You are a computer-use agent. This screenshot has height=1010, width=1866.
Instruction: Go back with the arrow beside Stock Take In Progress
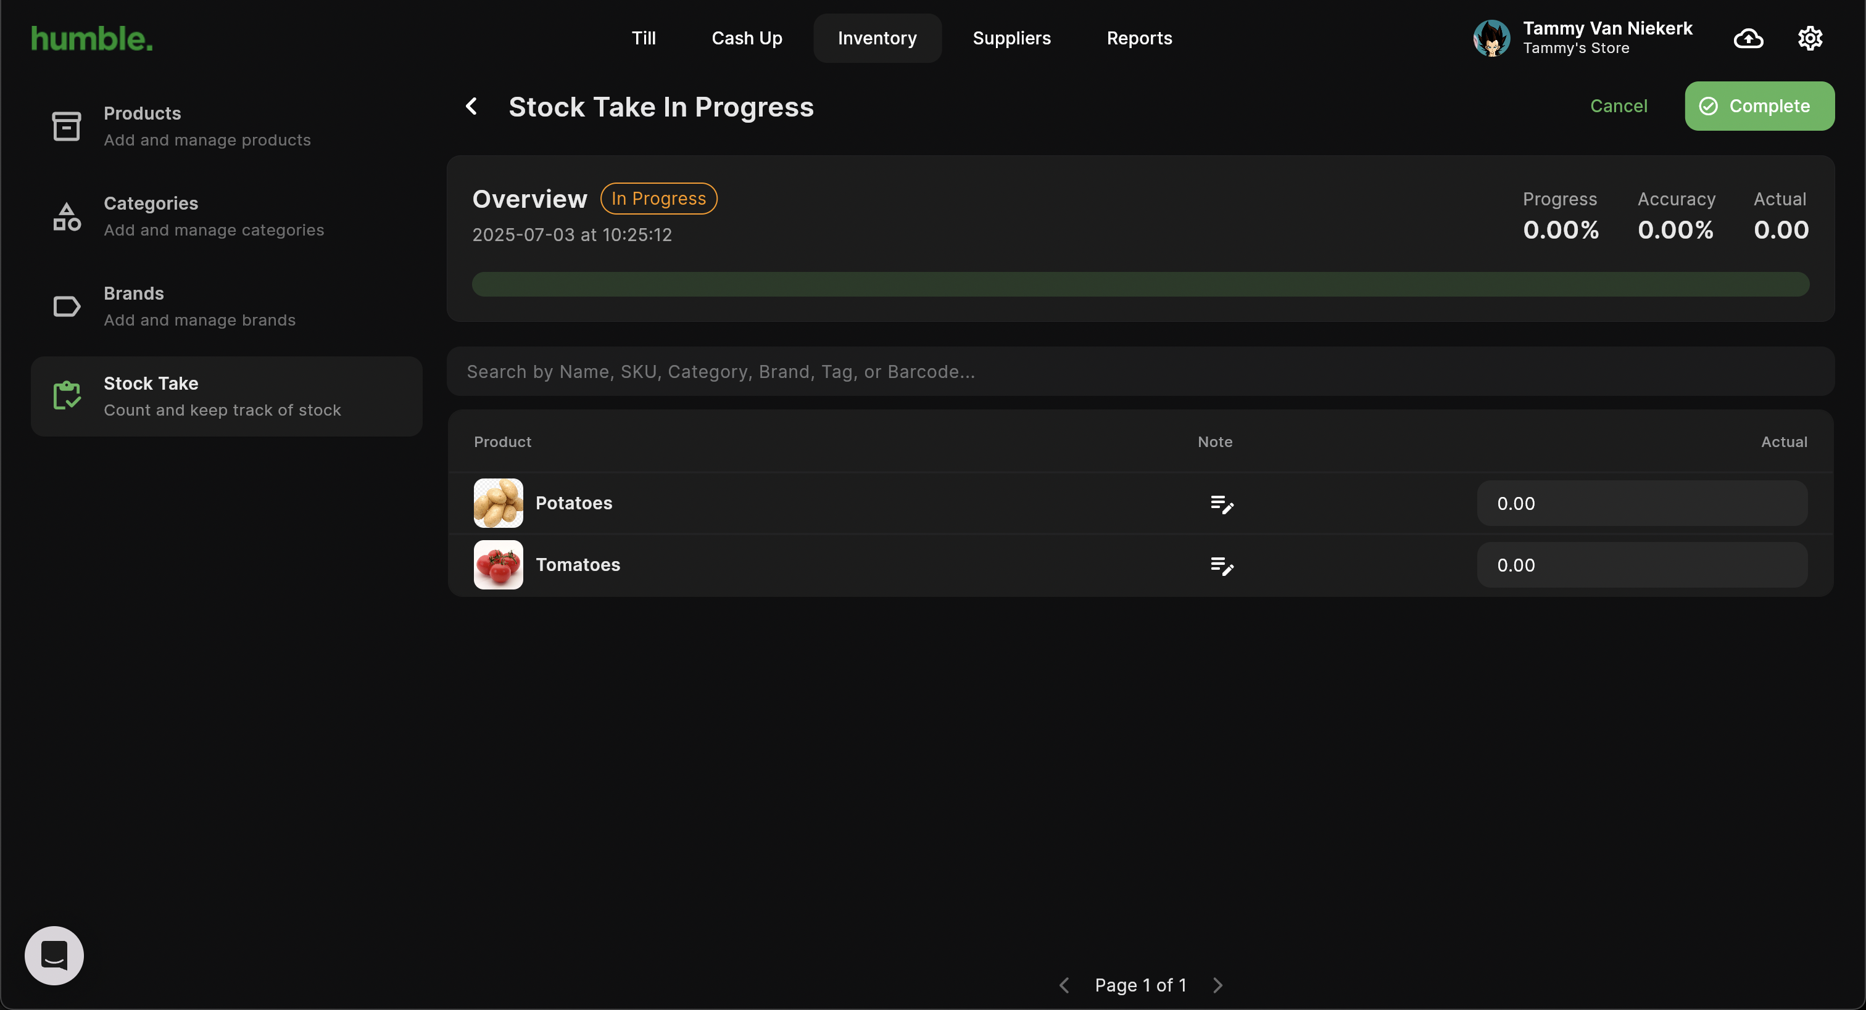[x=471, y=107]
